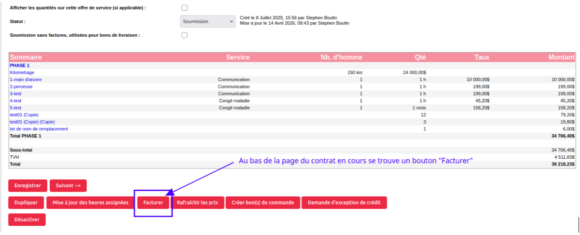Click the Désactiver button

[x=27, y=220]
